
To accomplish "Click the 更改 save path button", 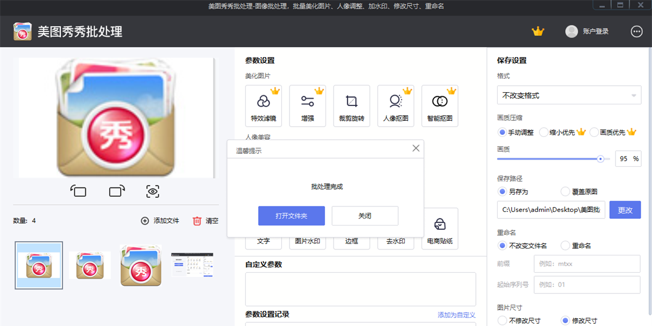I will coord(625,210).
